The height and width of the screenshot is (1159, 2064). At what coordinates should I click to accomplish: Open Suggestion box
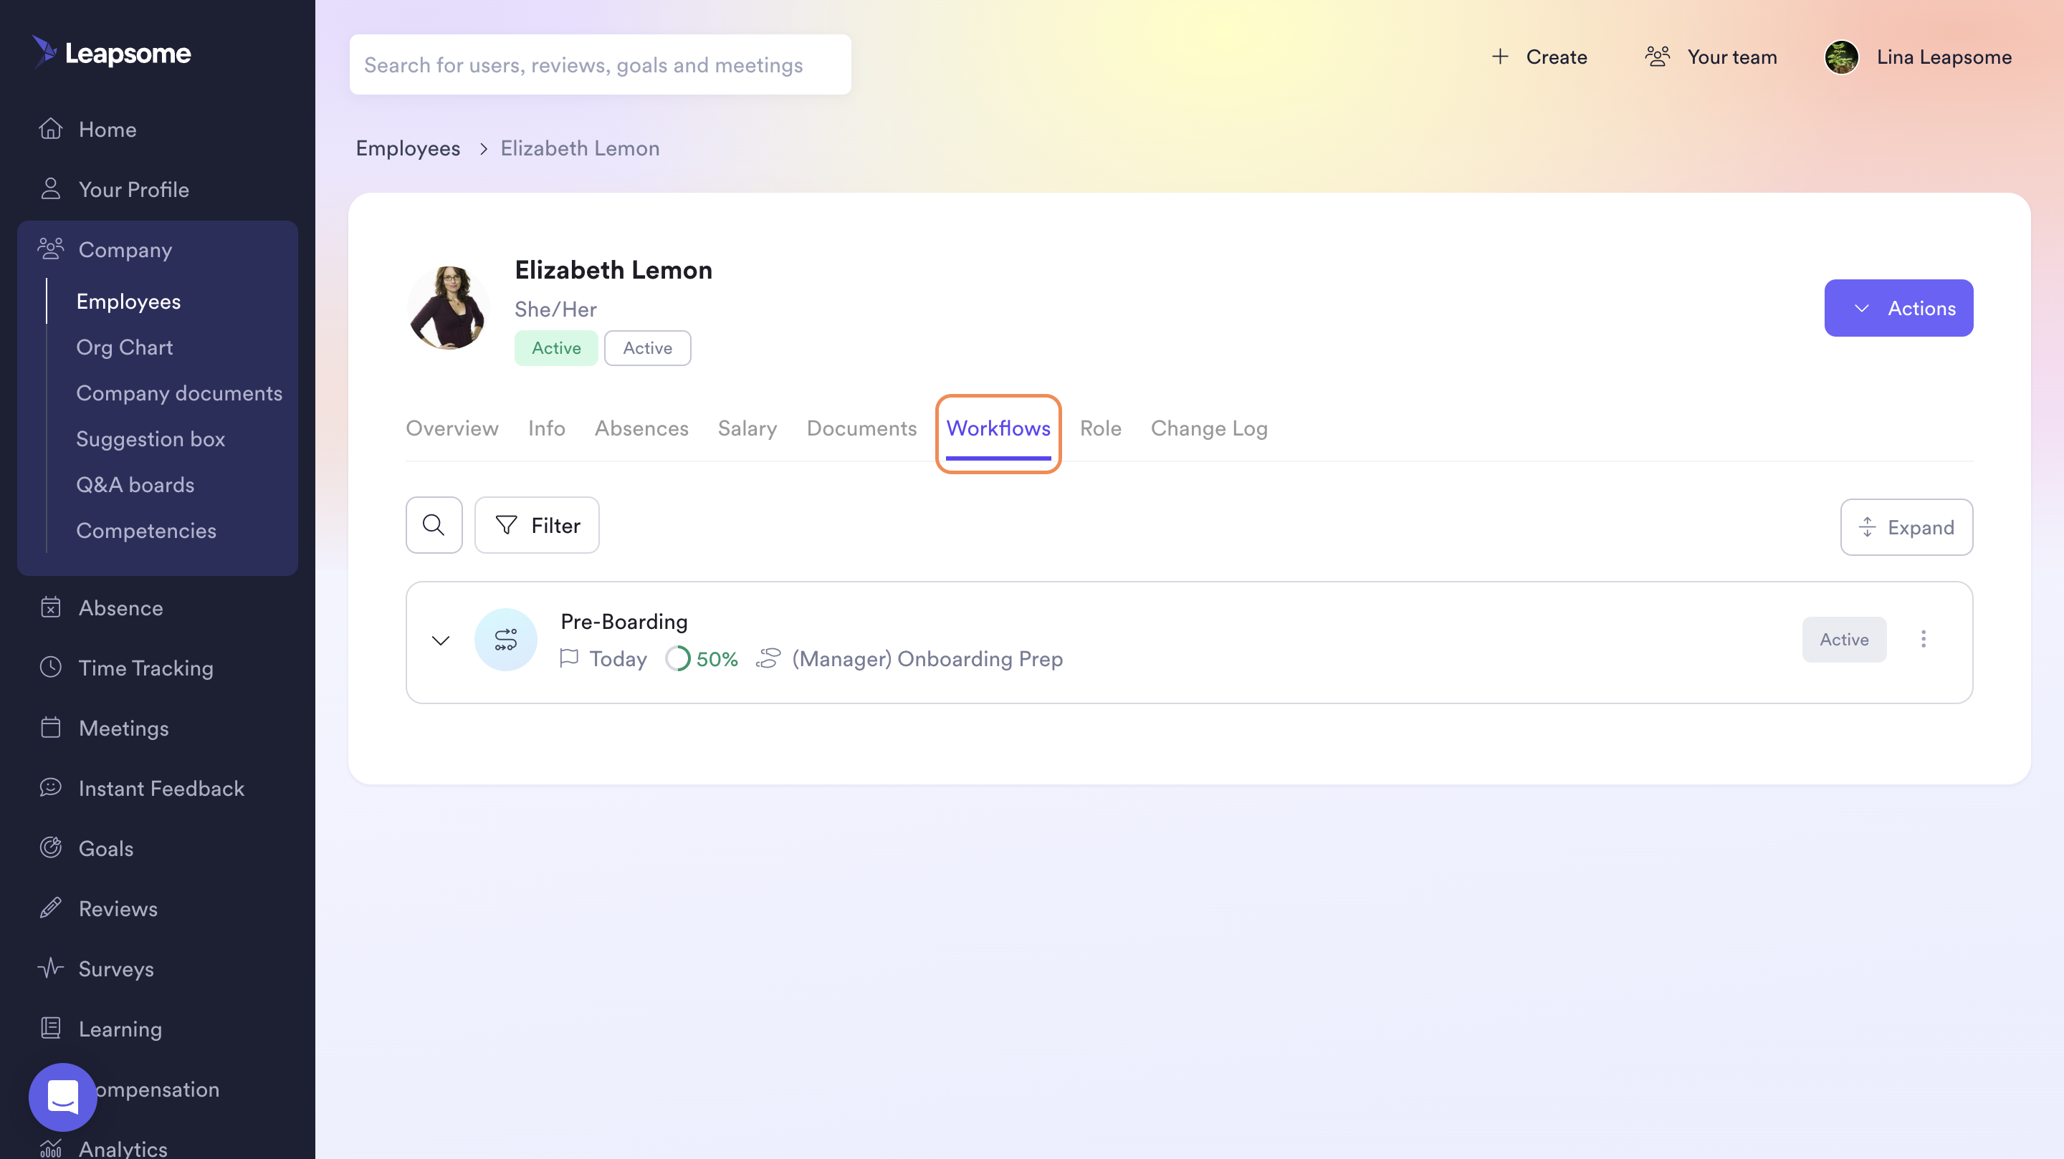150,438
